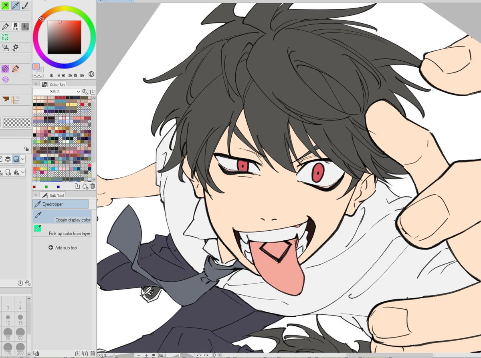481x358 pixels.
Task: Select the pink main color swatch
Action: (x=36, y=66)
